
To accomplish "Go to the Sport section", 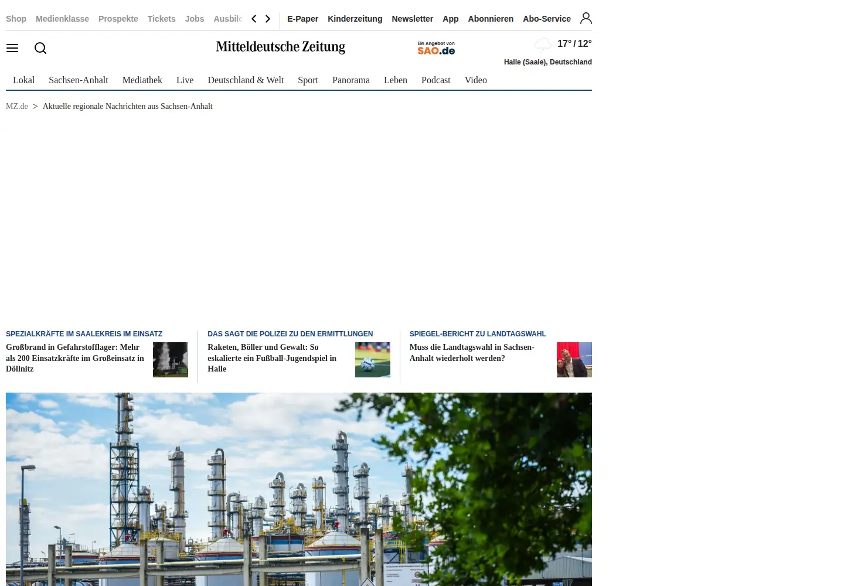I will [308, 80].
